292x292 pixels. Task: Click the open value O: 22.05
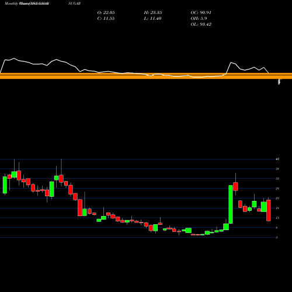[106, 13]
